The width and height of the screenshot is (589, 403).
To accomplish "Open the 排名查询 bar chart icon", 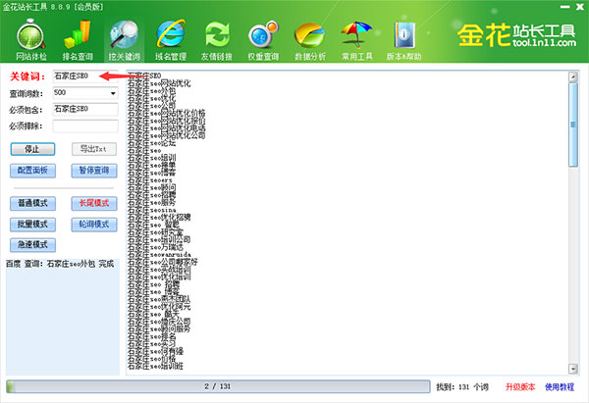I will pos(78,35).
